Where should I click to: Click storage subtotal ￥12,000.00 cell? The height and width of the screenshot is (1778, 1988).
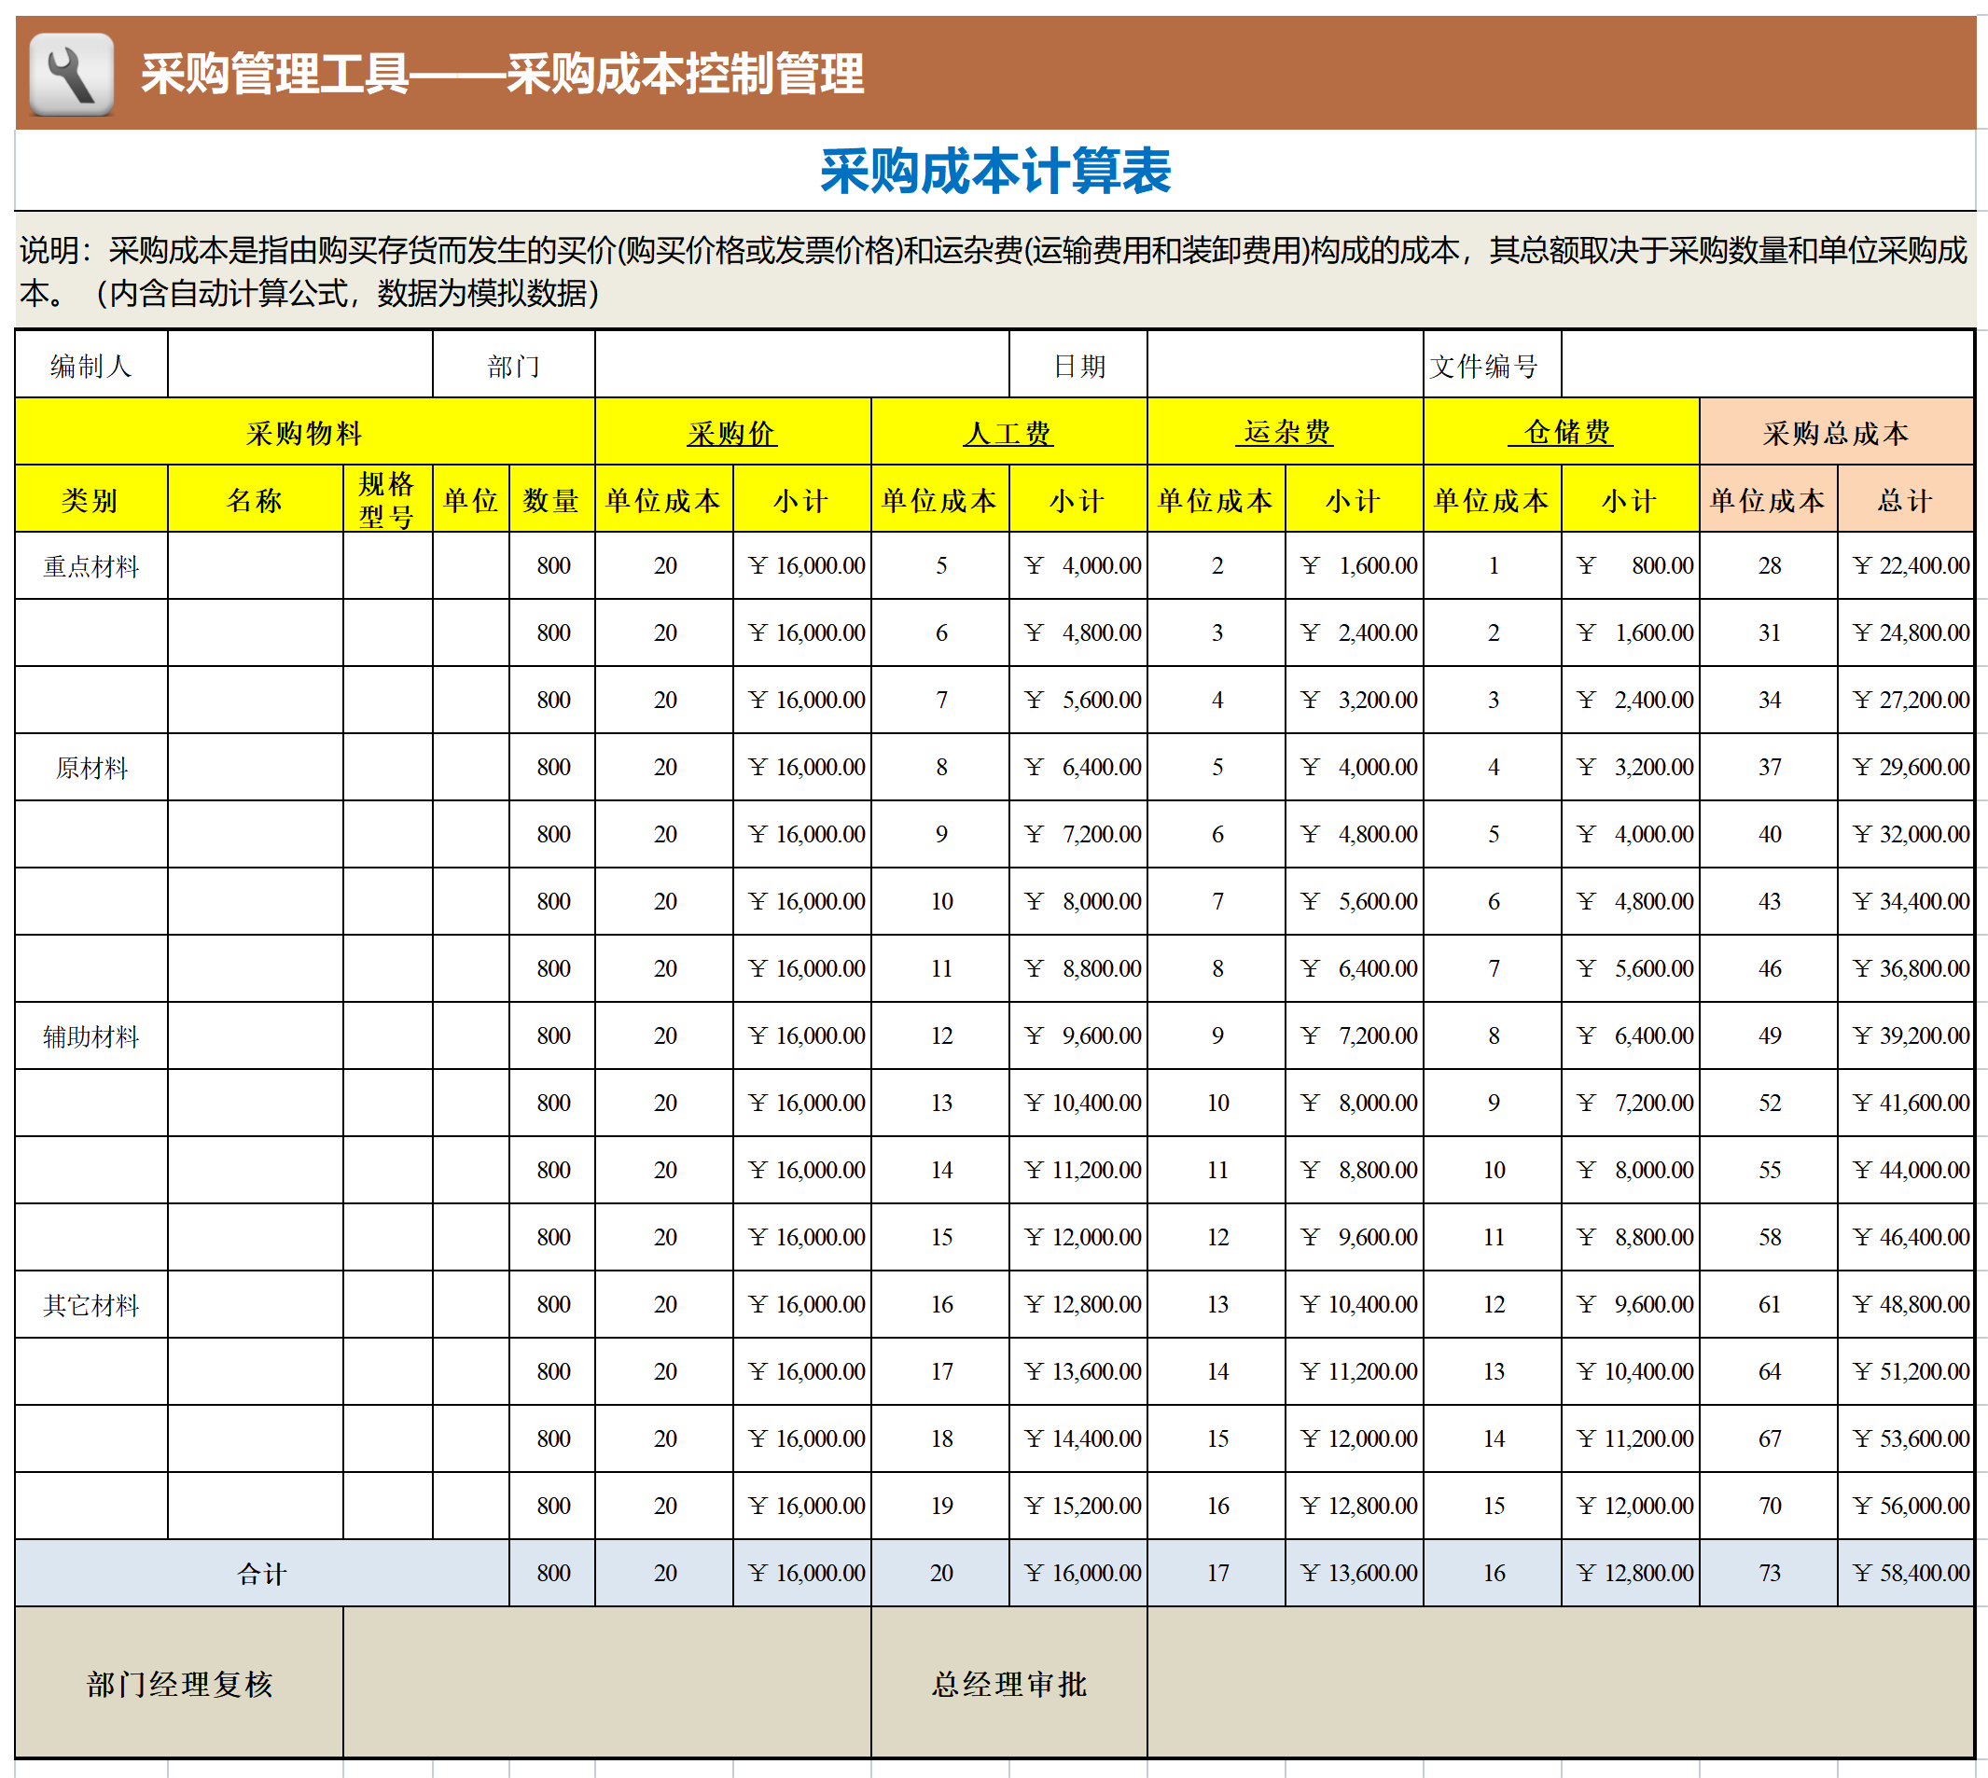pos(1630,1506)
